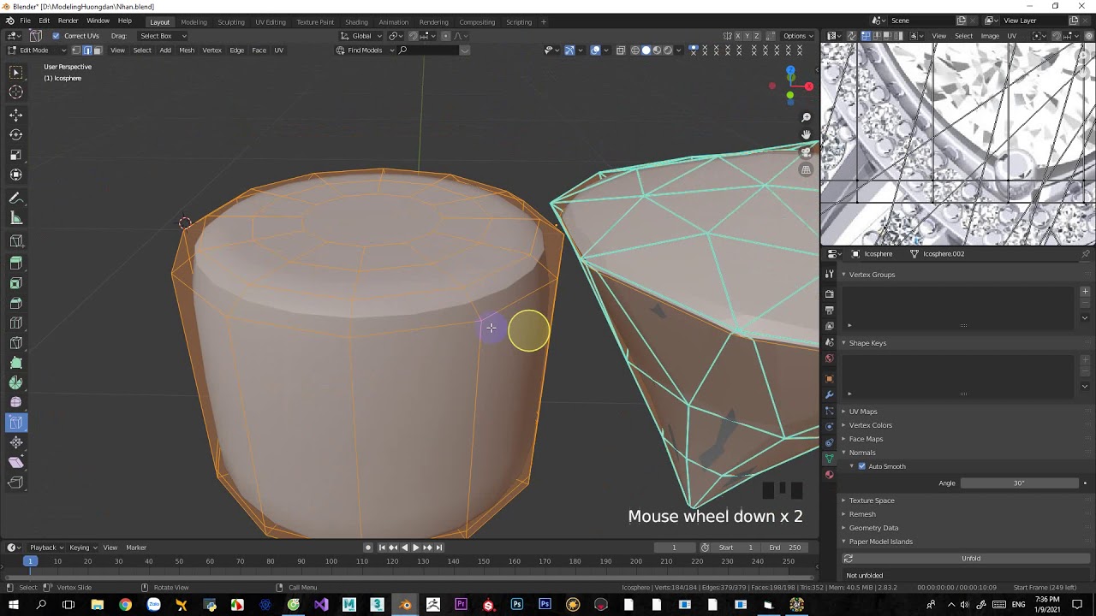Click the timeline Start frame field
1096x616 pixels.
736,548
